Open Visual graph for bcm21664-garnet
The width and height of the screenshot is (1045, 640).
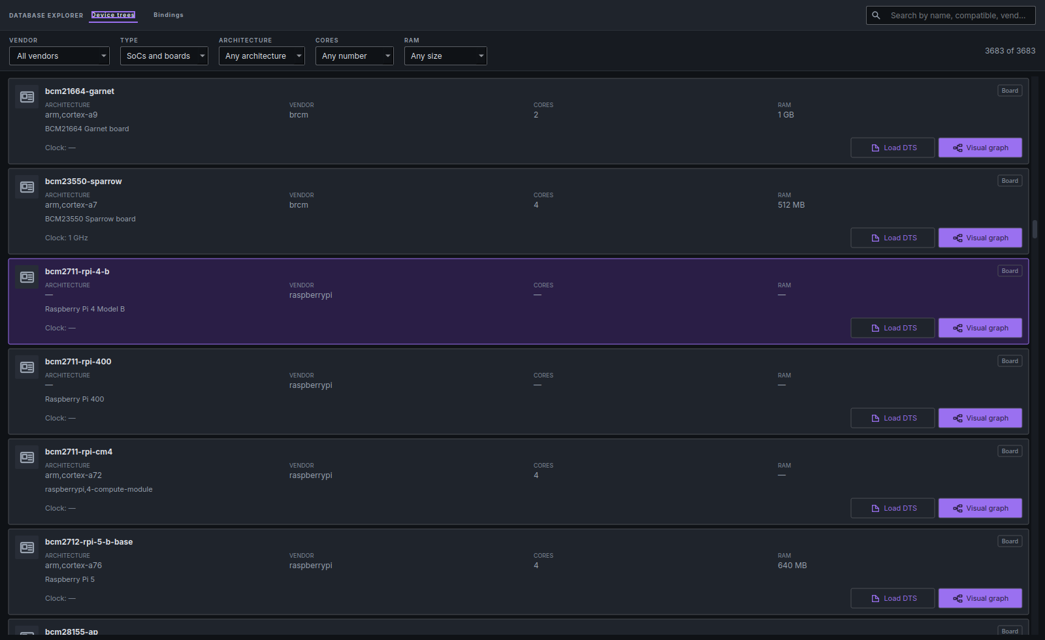[980, 148]
